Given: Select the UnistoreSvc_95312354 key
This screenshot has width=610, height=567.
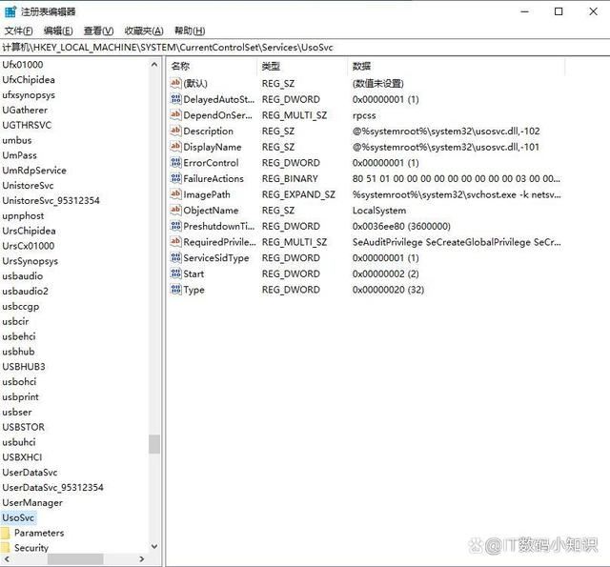Looking at the screenshot, I should coord(51,200).
